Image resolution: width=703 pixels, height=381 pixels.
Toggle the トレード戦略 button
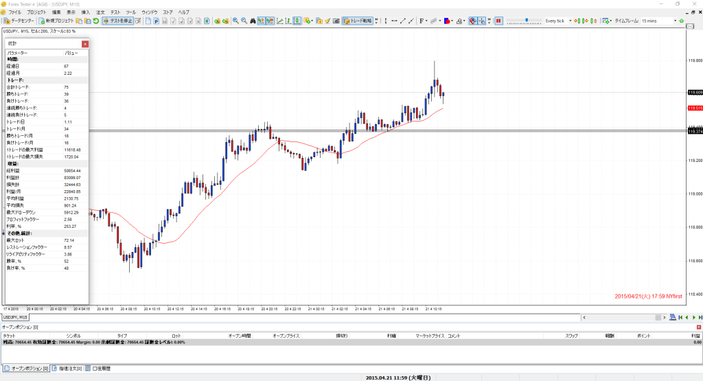pyautogui.click(x=357, y=21)
